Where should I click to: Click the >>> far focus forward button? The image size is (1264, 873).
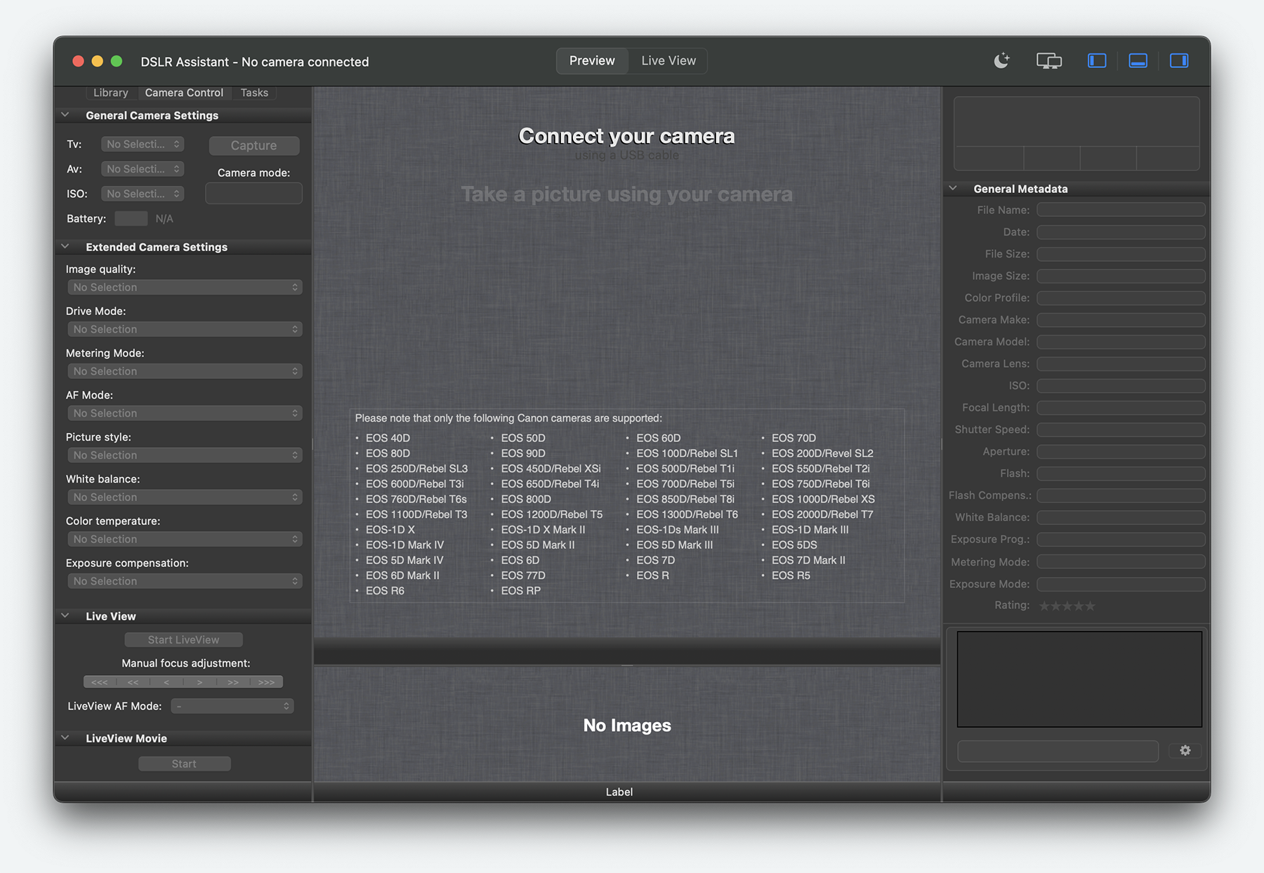(266, 682)
